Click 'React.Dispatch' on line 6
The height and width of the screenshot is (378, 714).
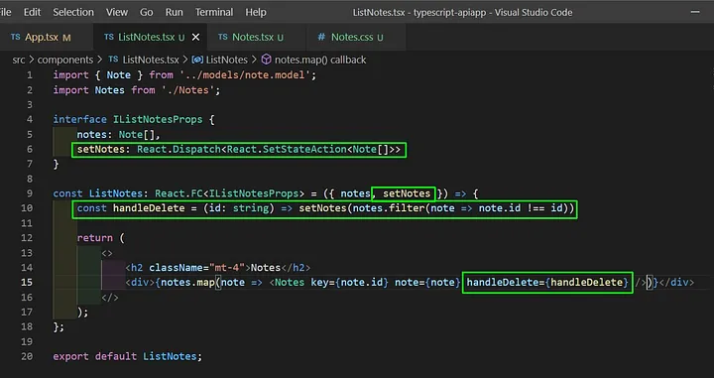178,150
